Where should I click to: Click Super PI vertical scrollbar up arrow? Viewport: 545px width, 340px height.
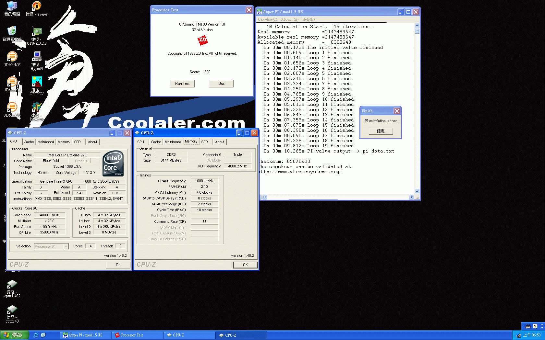point(417,25)
